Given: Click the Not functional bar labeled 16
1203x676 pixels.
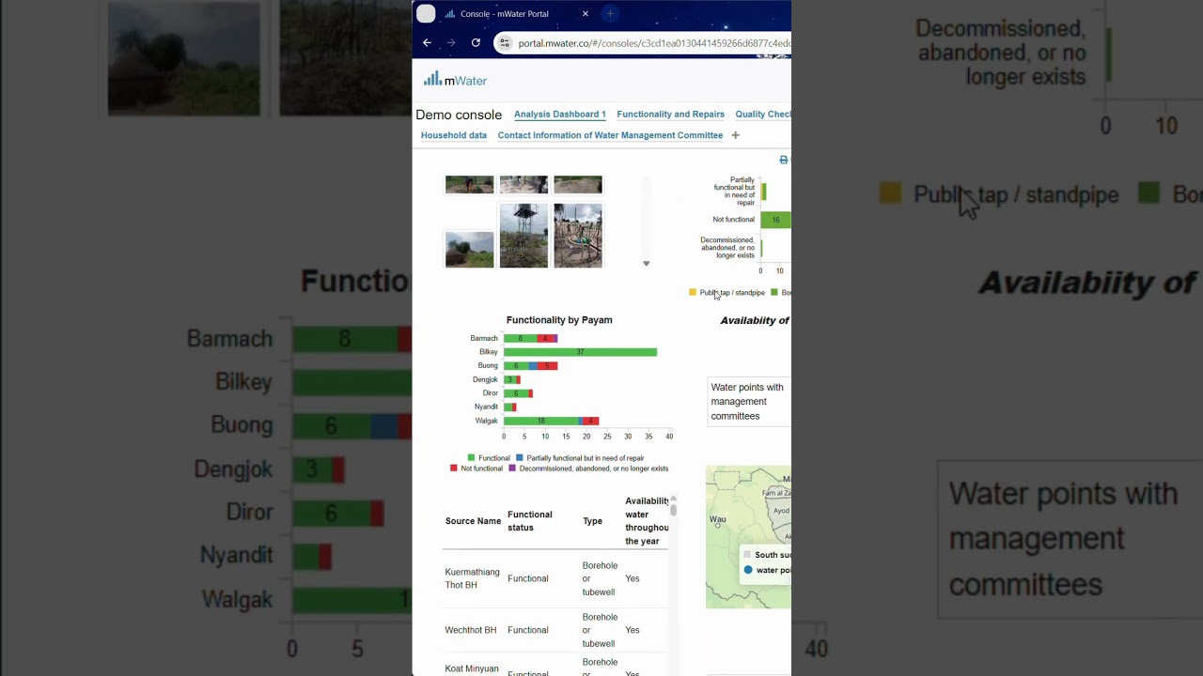Looking at the screenshot, I should tap(775, 220).
